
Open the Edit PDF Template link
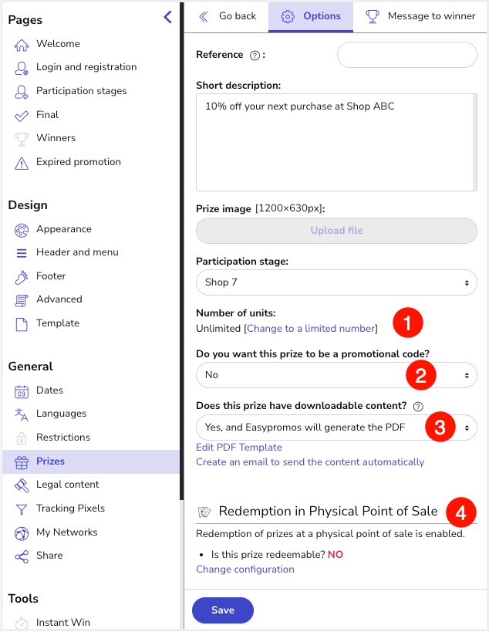click(239, 448)
